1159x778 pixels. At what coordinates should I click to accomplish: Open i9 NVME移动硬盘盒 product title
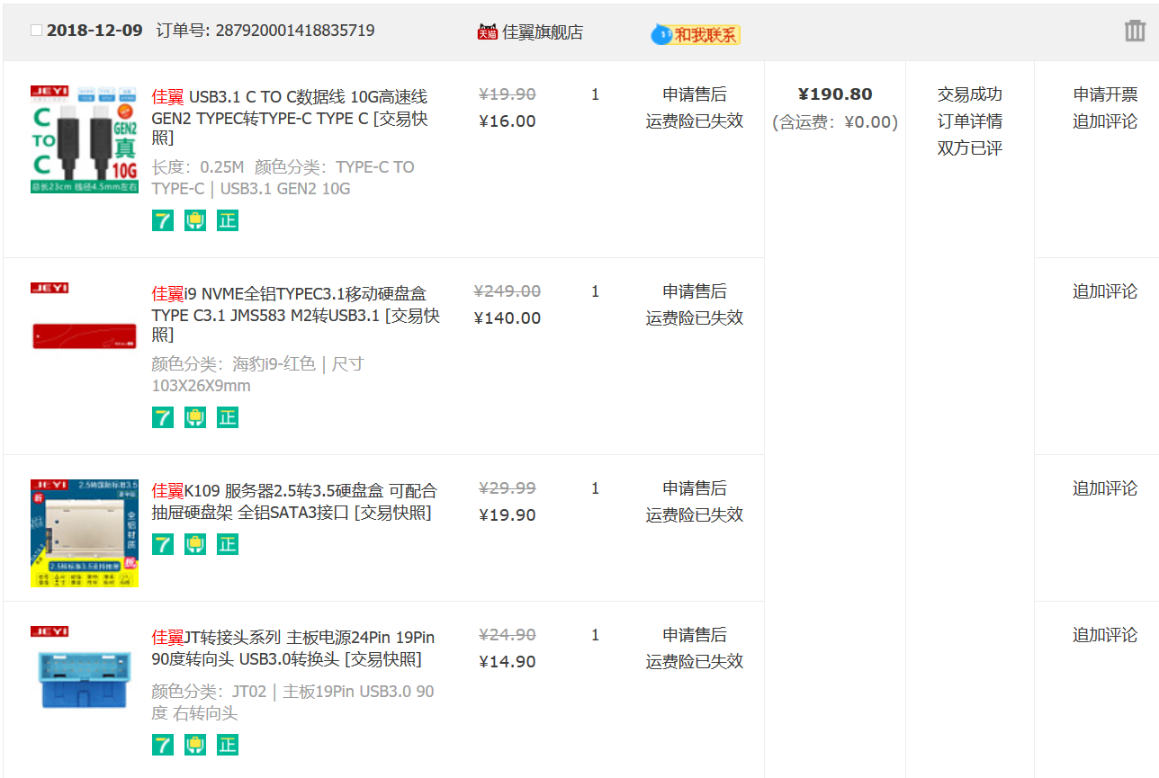point(296,315)
